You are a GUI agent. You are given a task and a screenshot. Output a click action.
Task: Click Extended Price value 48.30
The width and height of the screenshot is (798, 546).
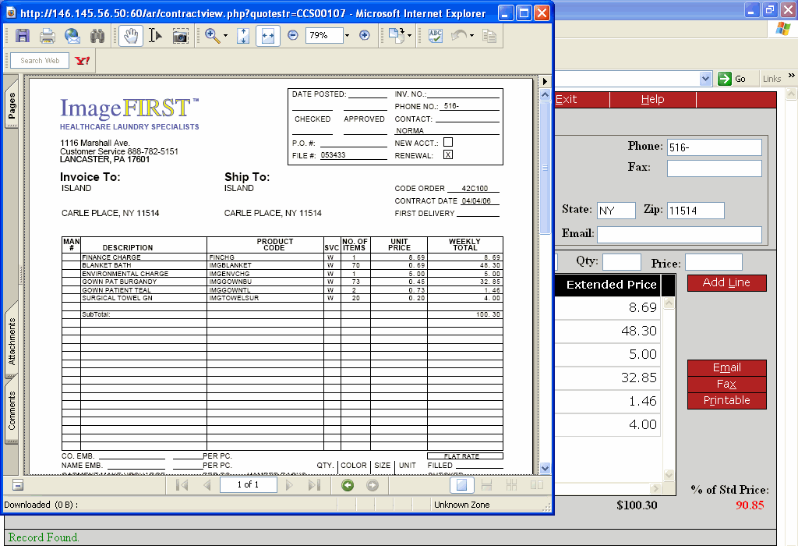click(x=639, y=331)
